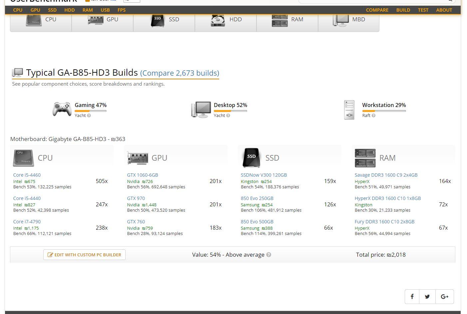Viewport: 467px width, 314px height.
Task: Open the GTX 1060-6GB link
Action: (143, 175)
